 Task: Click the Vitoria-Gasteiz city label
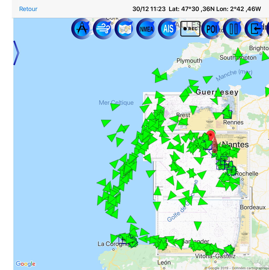pos(215,256)
